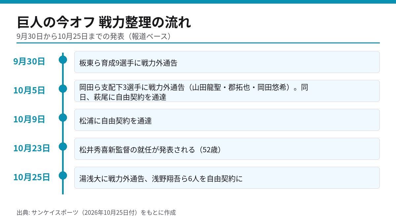Click the title 巨人の今オフ 戦力整理の流れ
Image resolution: width=396 pixels, height=222 pixels.
tap(104, 22)
